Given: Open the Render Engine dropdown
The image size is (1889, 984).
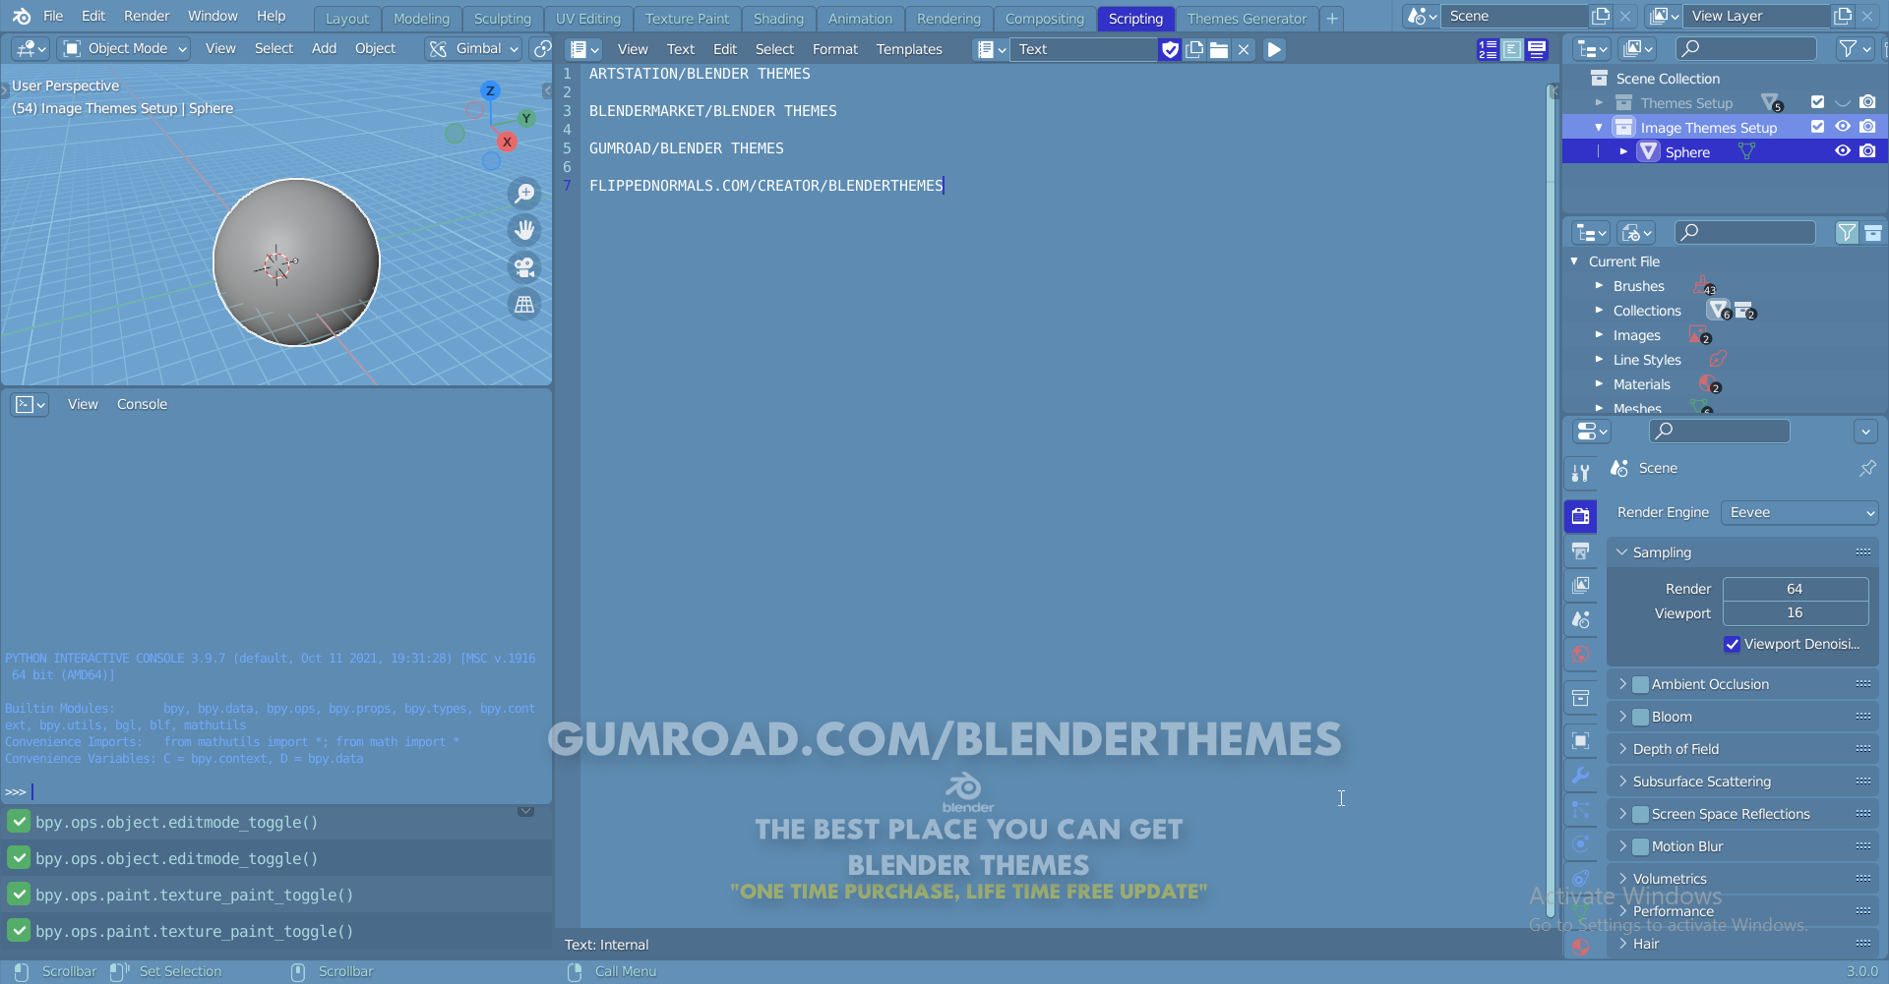Looking at the screenshot, I should 1799,513.
